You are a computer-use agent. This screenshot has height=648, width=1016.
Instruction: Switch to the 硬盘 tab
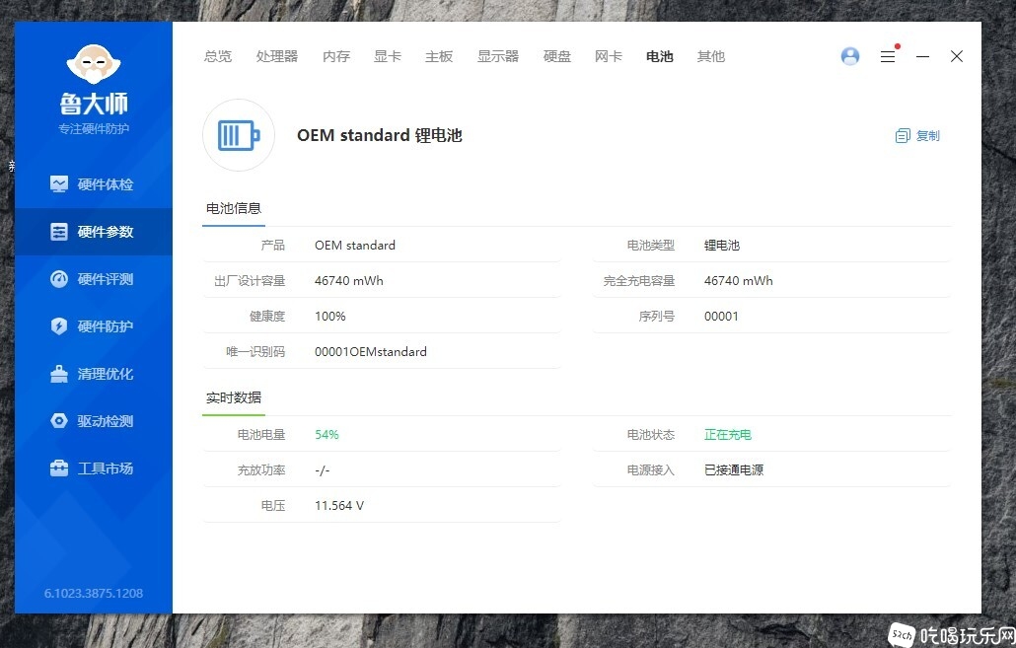[557, 56]
